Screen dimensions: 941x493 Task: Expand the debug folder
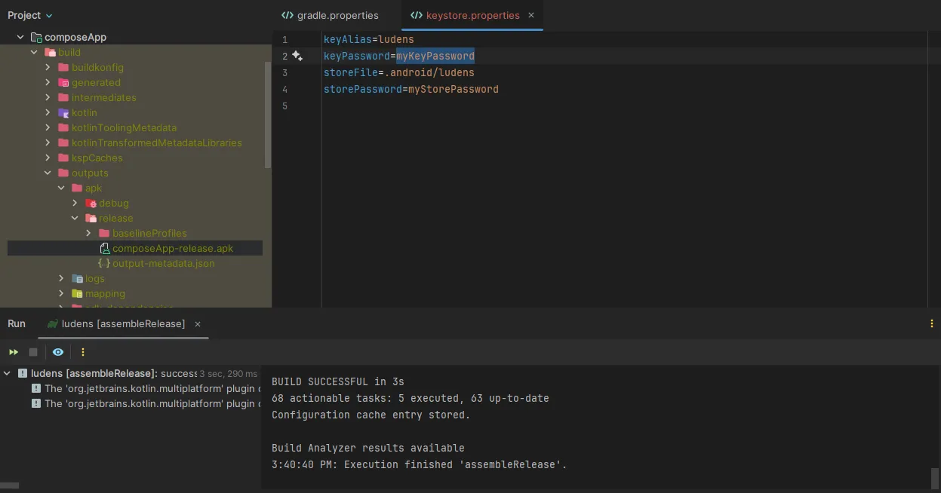point(75,203)
